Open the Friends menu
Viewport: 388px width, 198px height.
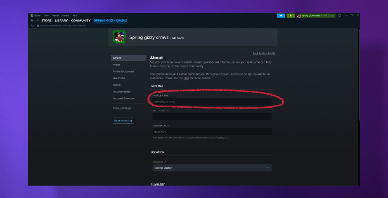pyautogui.click(x=55, y=16)
